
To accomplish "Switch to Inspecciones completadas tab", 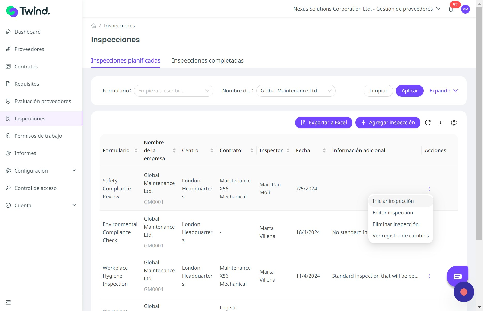I will pos(208,60).
